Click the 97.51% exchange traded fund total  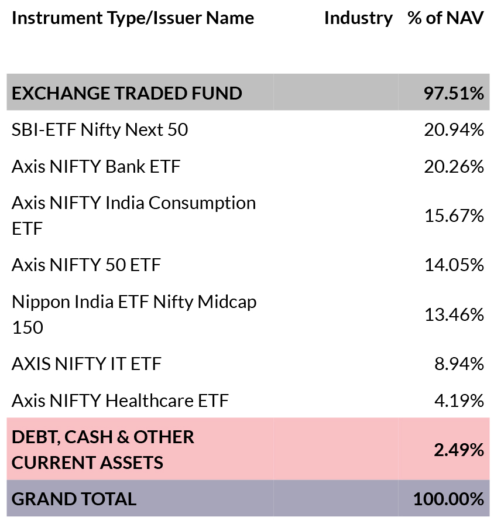pos(454,93)
